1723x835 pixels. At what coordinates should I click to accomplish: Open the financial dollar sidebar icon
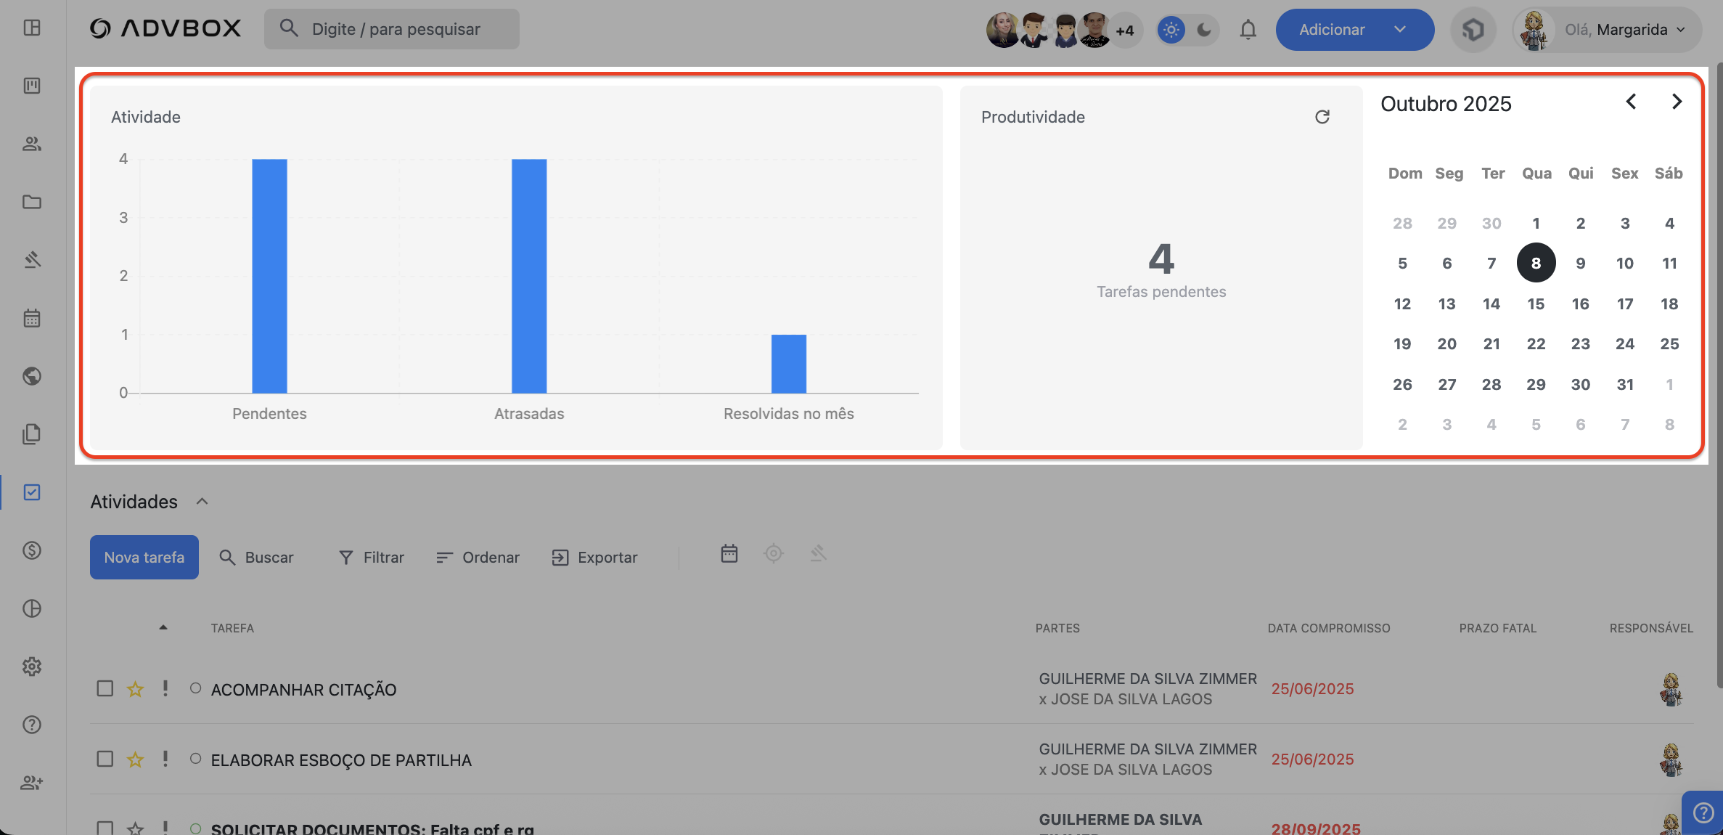click(x=32, y=550)
